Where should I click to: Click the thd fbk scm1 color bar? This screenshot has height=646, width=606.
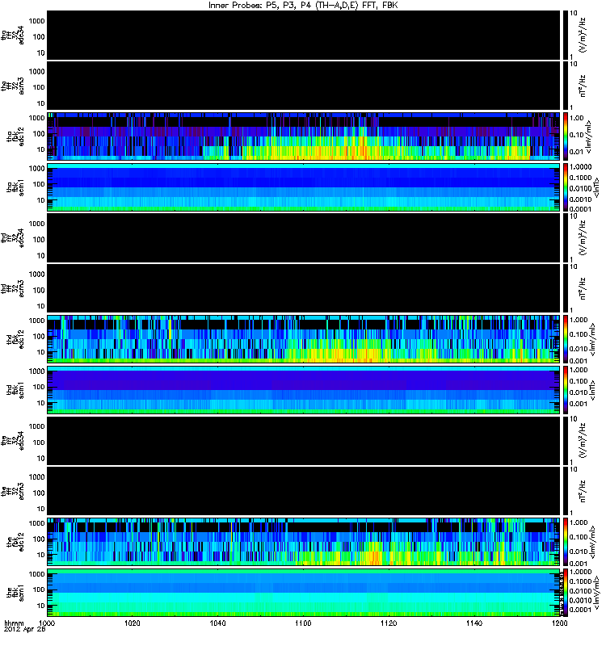tap(566, 390)
